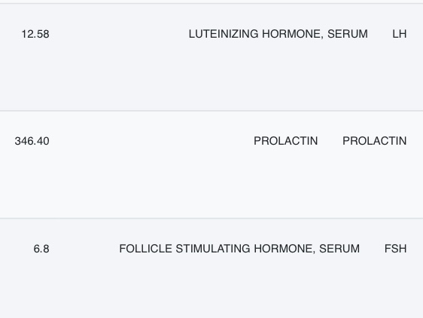Click divider line between Prolactin and FSH rows
423x318 pixels.
211,218
